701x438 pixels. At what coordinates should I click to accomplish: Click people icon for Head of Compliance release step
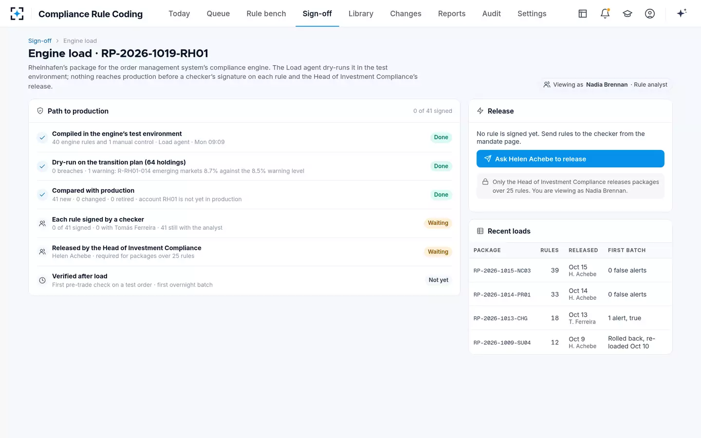point(42,252)
